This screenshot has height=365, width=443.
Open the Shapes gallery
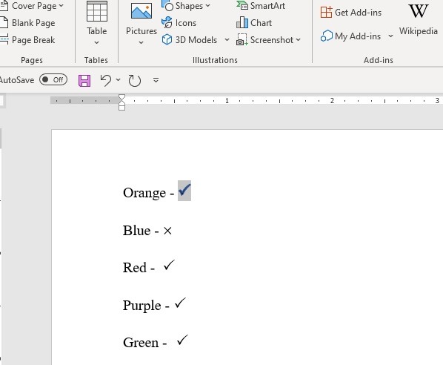point(186,6)
